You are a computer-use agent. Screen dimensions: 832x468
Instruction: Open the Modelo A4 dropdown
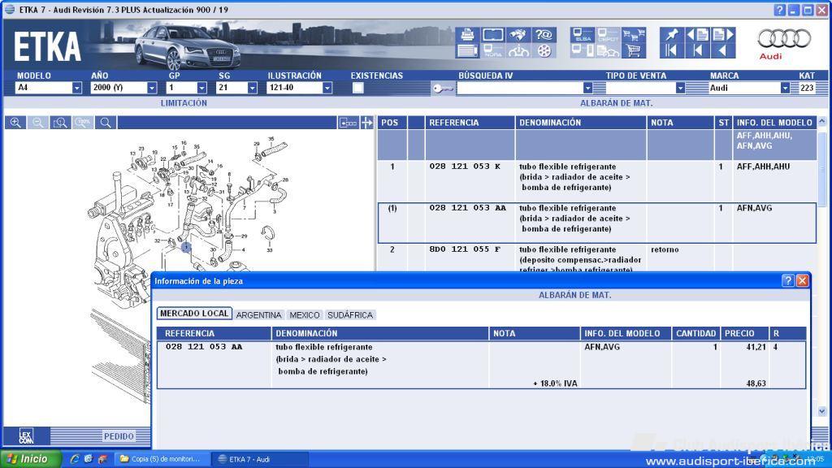77,88
